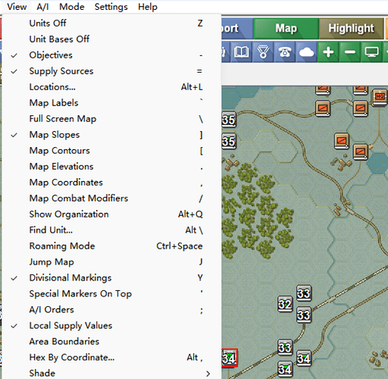This screenshot has height=379, width=388.
Task: Click the Highlight button
Action: pos(351,28)
